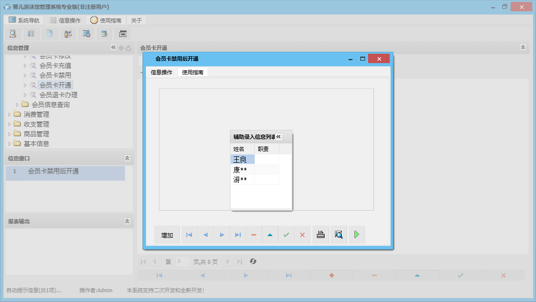This screenshot has height=302, width=536.
Task: Collapse the 会员卡开通 panel with the header chevron
Action: click(523, 47)
